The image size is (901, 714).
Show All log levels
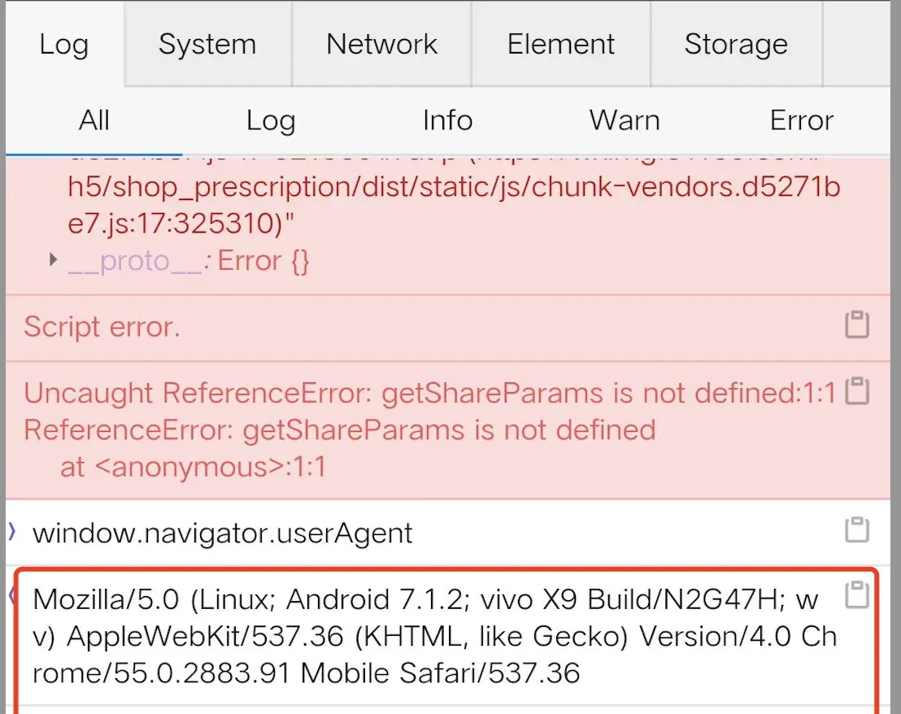pos(94,121)
